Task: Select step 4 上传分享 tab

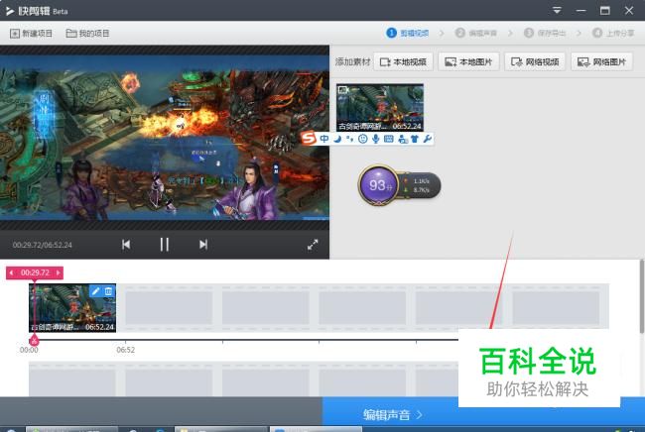Action: 613,33
